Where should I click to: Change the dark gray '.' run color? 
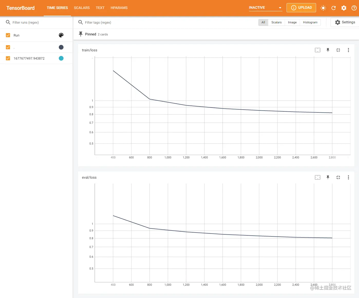point(61,47)
